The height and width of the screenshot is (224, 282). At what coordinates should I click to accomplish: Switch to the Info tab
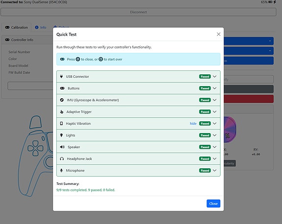(41, 27)
